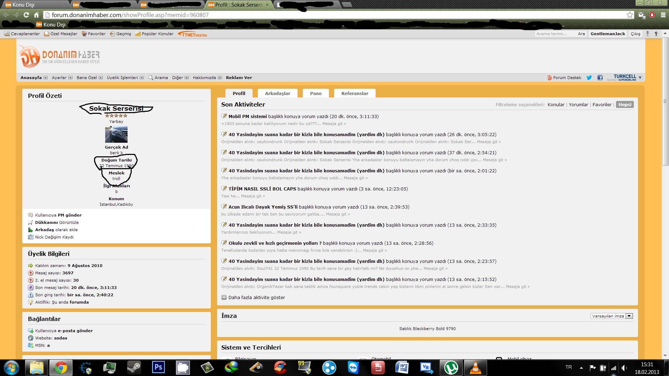Screen dimensions: 669x376
Task: Open Özel Mesajlar in the top toolbar
Action: [x=61, y=34]
